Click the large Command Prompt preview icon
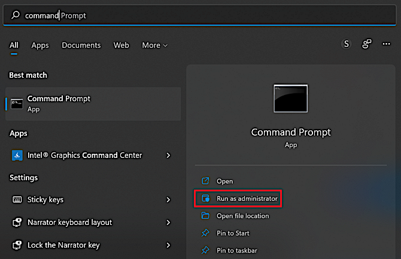This screenshot has height=259, width=401. [291, 99]
